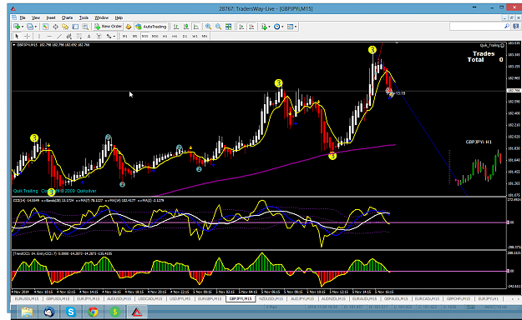This screenshot has width=522, height=320.
Task: Expand the Periods dropdown arrow
Action: [x=282, y=27]
